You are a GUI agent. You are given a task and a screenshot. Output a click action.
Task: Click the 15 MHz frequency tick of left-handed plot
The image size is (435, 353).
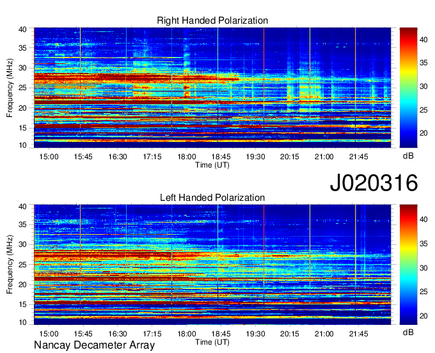[22, 305]
